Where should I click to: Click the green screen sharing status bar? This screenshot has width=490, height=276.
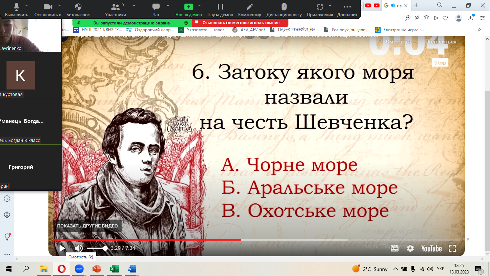click(x=132, y=23)
